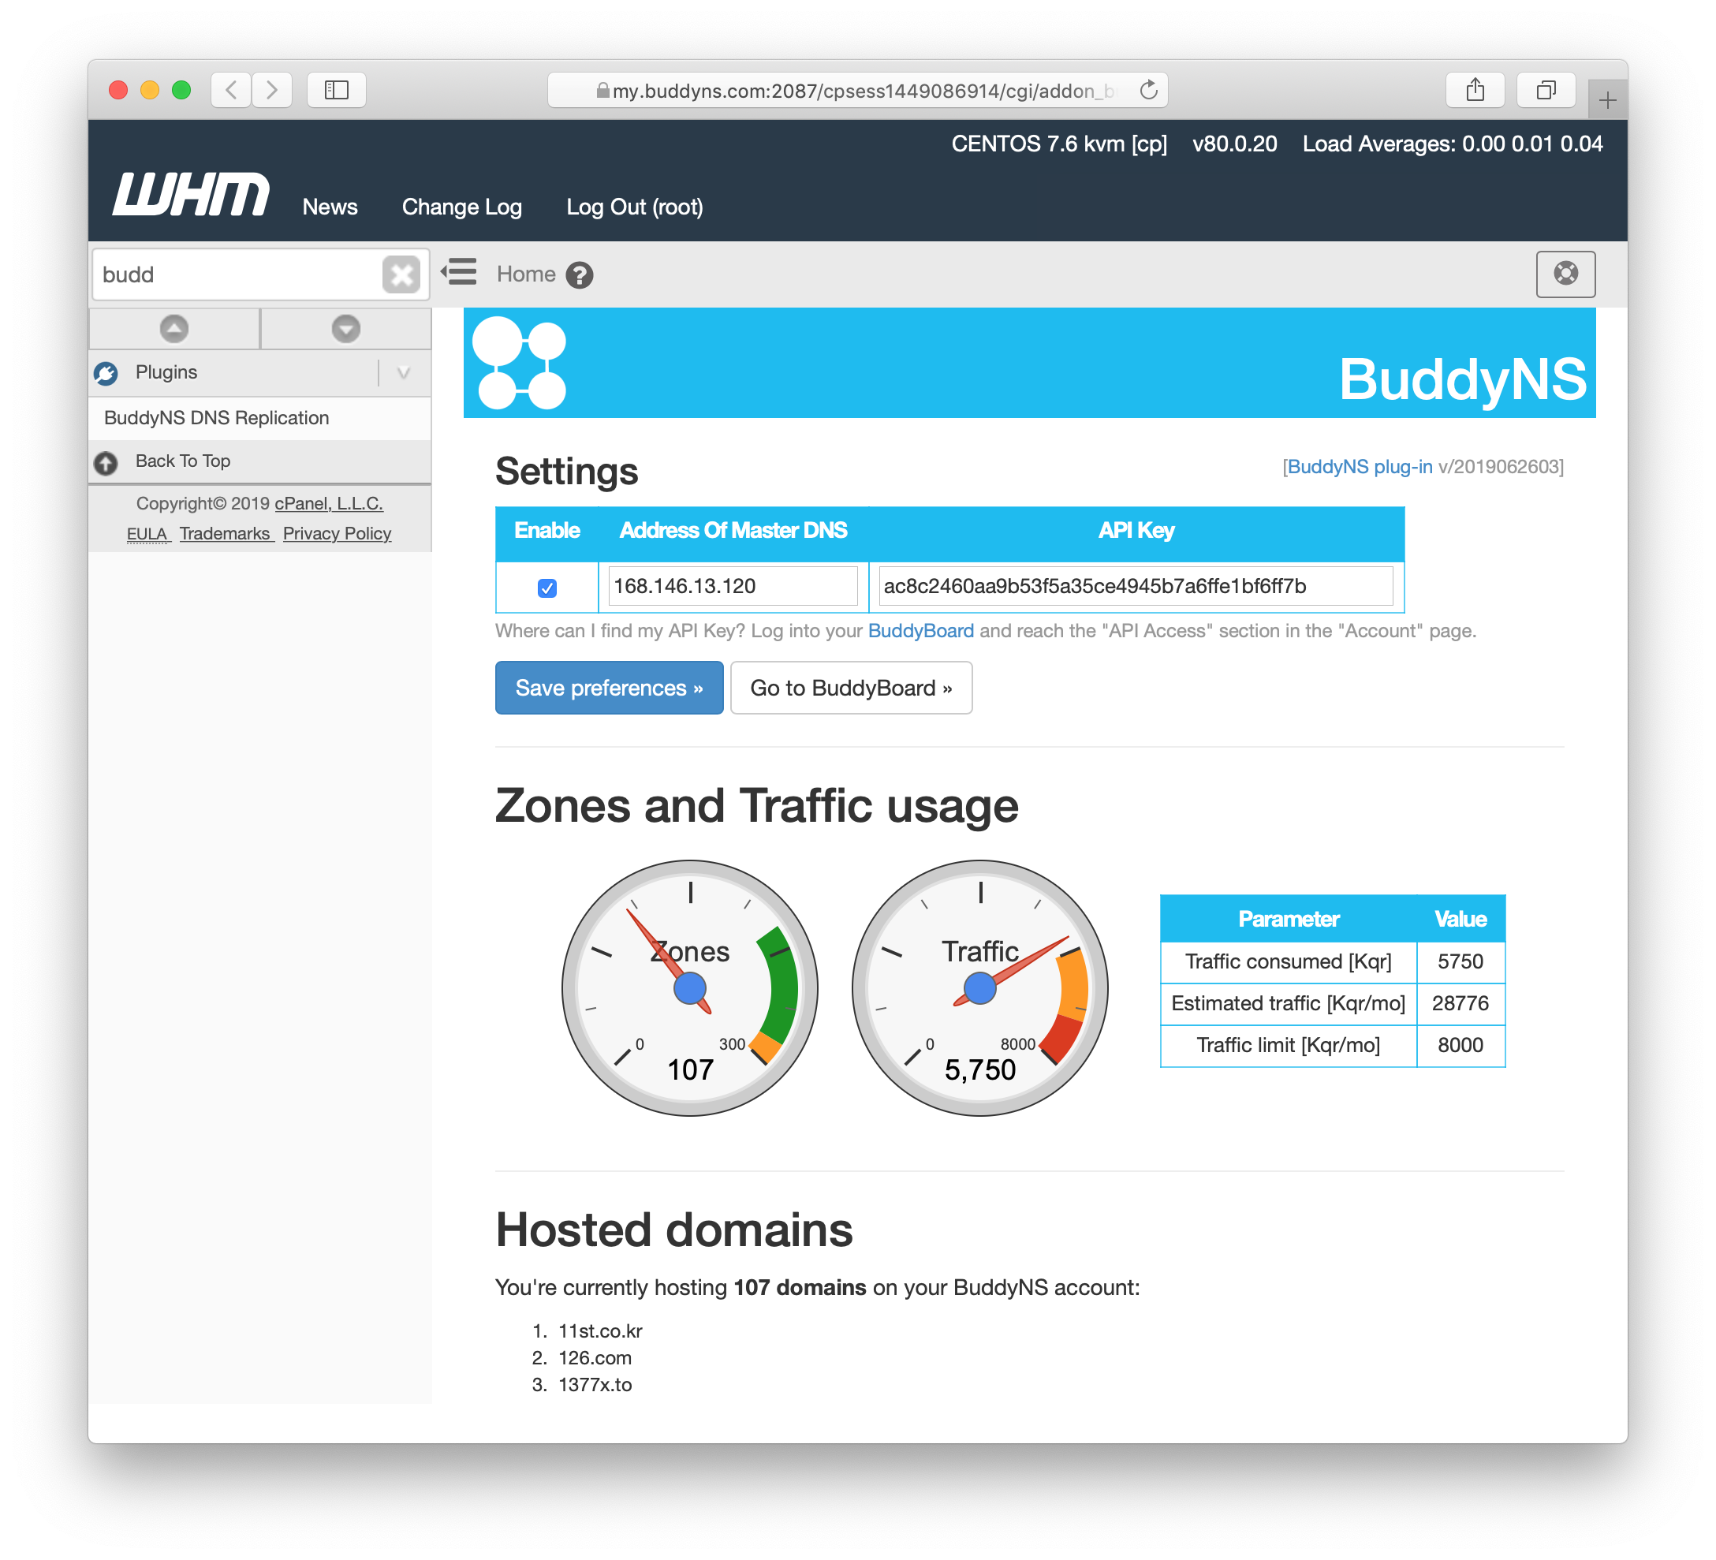This screenshot has height=1560, width=1716.
Task: Open the Safari share button
Action: click(1475, 89)
